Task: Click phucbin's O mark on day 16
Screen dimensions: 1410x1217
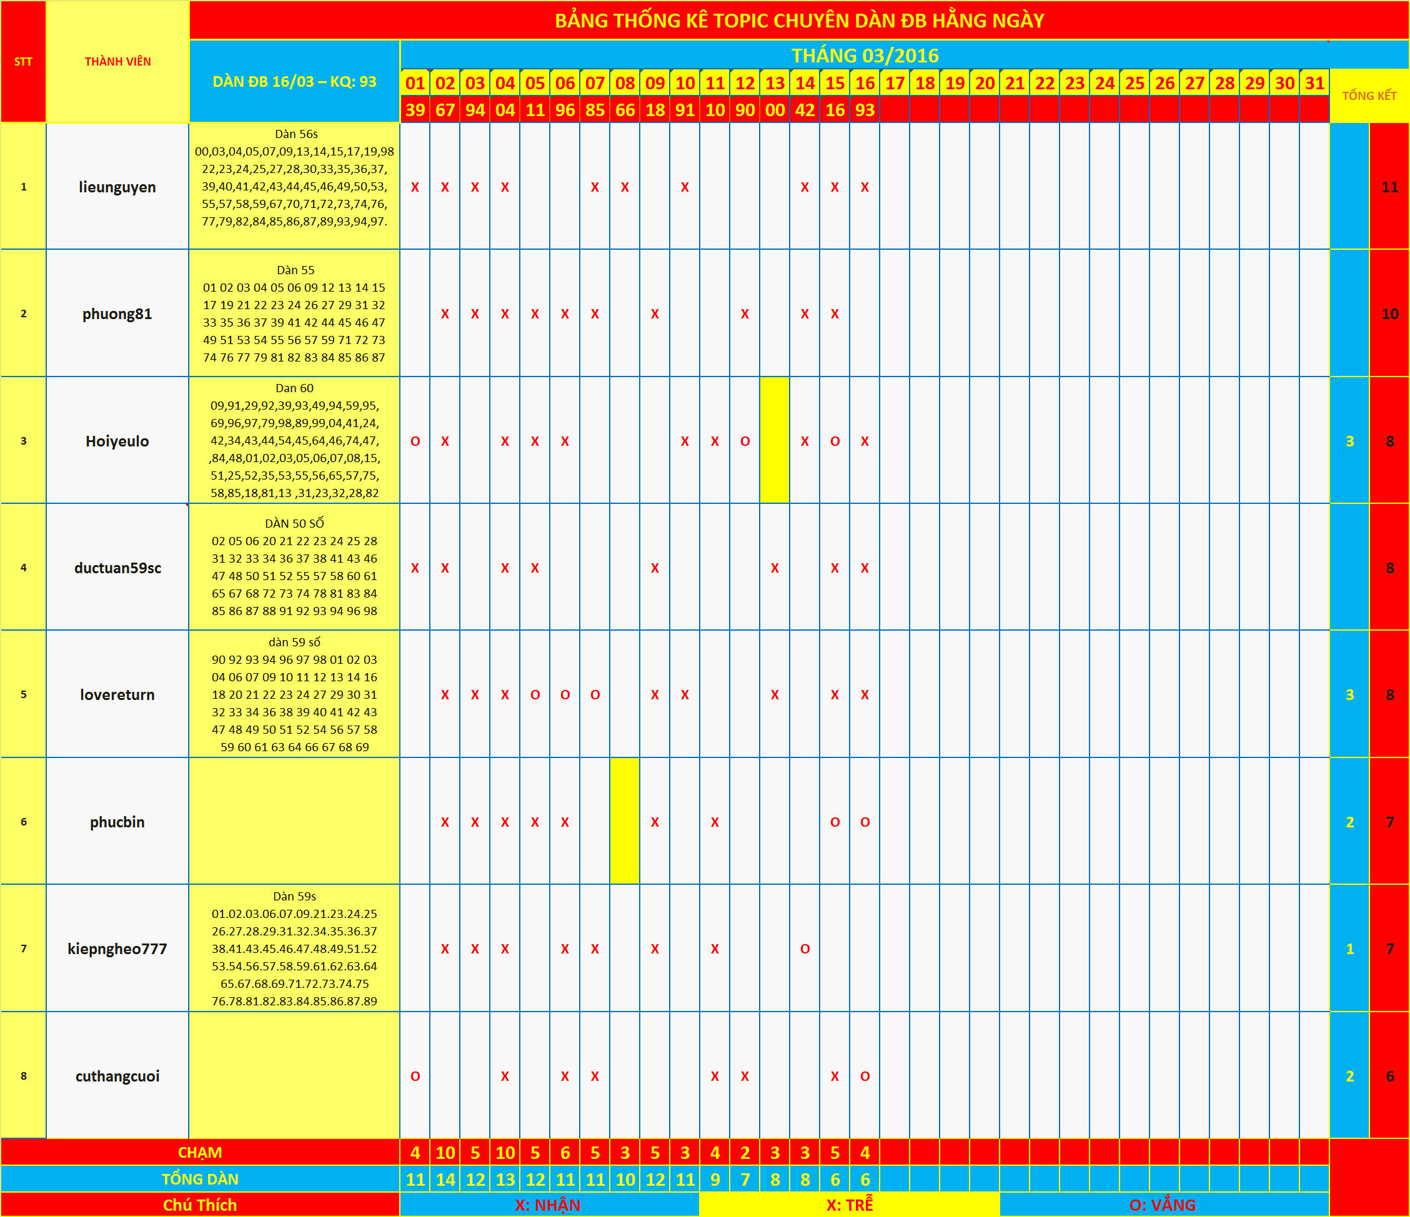Action: (x=865, y=822)
